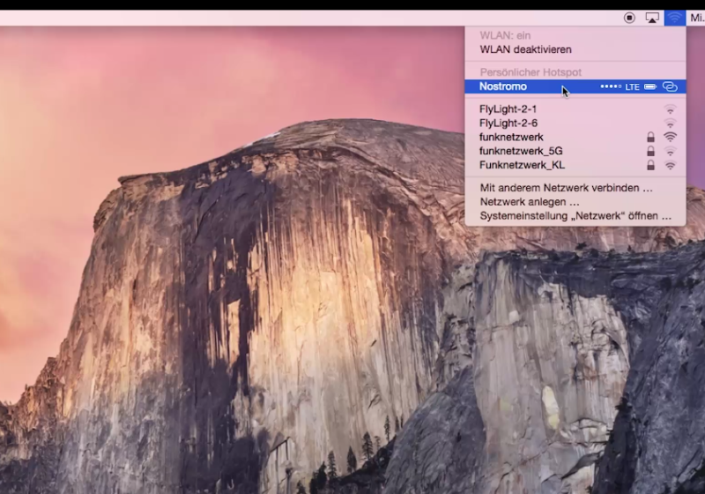Open Systemeinstellung Netzwerk preferences

[575, 216]
